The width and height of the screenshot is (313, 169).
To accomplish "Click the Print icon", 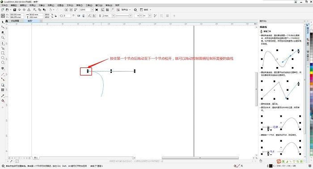I will coord(29,9).
